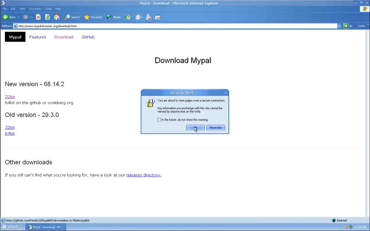The height and width of the screenshot is (231, 370).
Task: Open the Mail dropdown arrow
Action: pyautogui.click(x=142, y=17)
